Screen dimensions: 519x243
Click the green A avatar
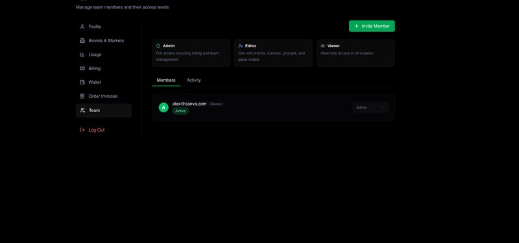163,108
